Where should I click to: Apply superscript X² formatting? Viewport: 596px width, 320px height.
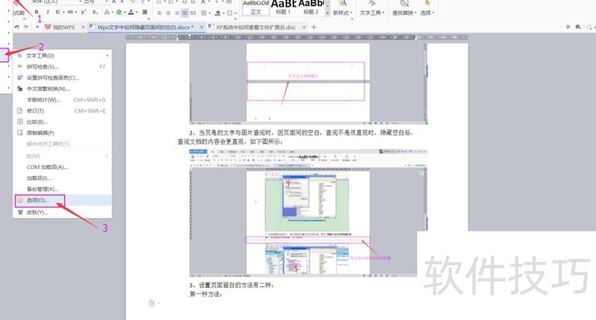pos(83,12)
